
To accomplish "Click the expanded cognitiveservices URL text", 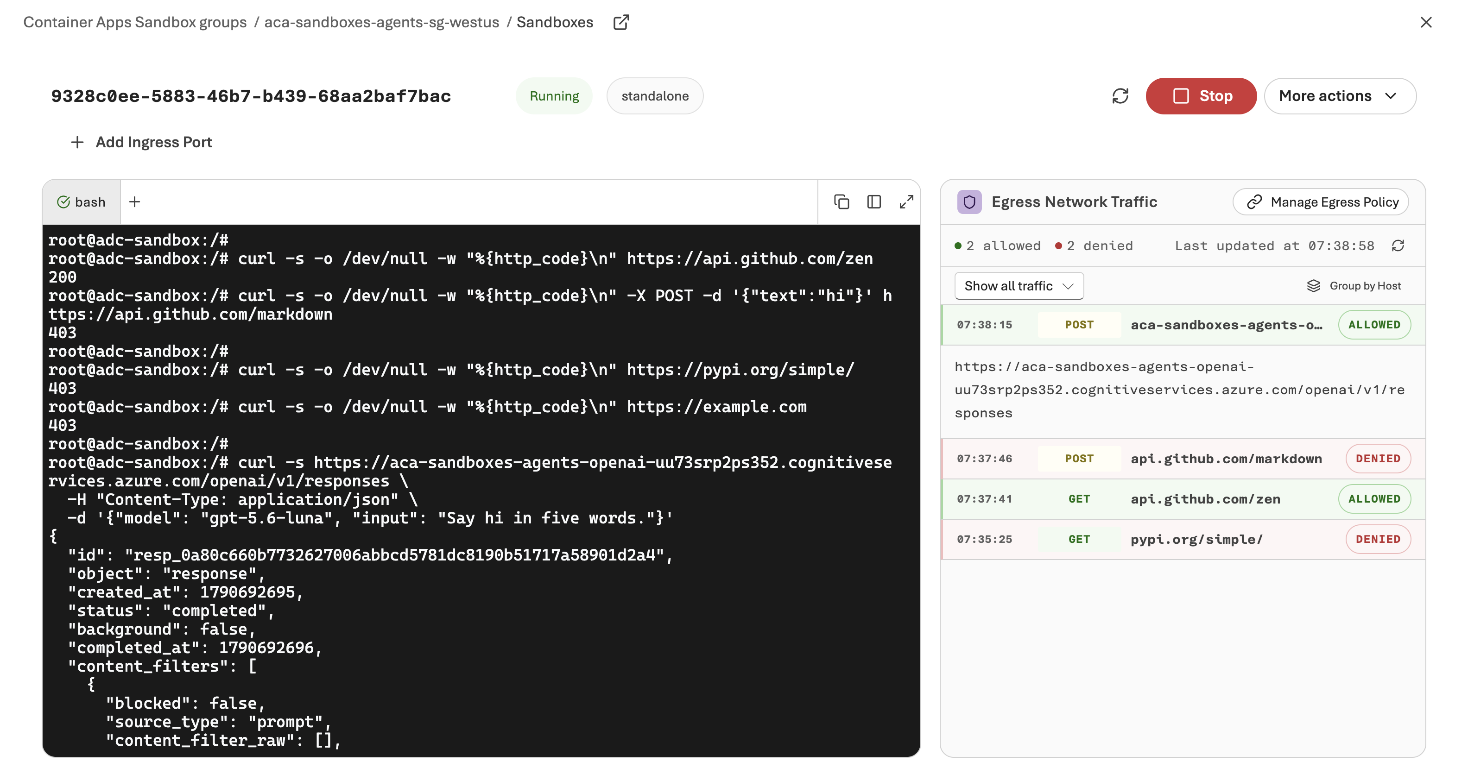I will (1180, 390).
